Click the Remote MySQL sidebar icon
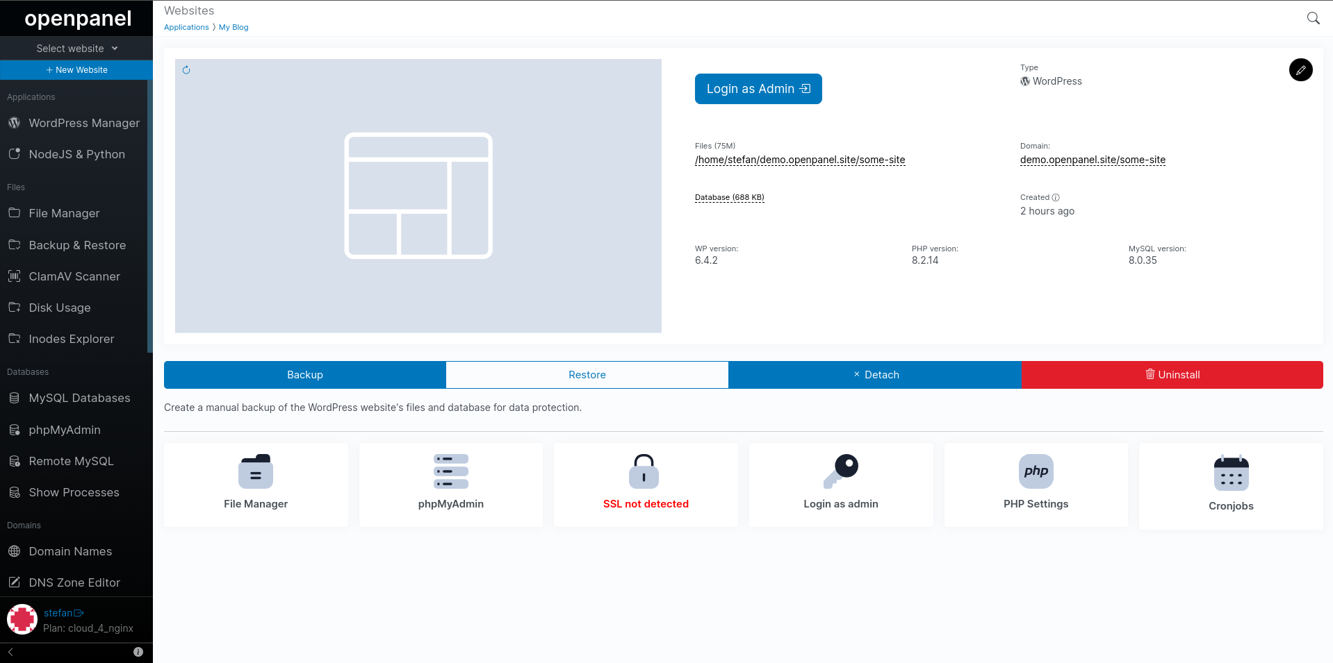 point(15,461)
